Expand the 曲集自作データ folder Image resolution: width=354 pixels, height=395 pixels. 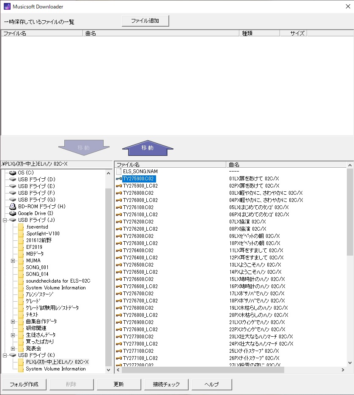click(13, 321)
